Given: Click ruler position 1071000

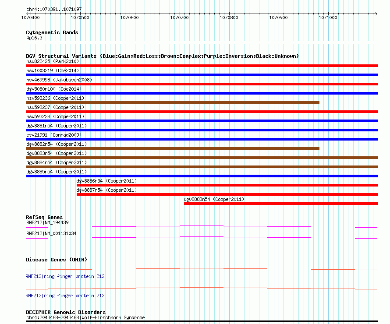Looking at the screenshot, I should pyautogui.click(x=328, y=18).
